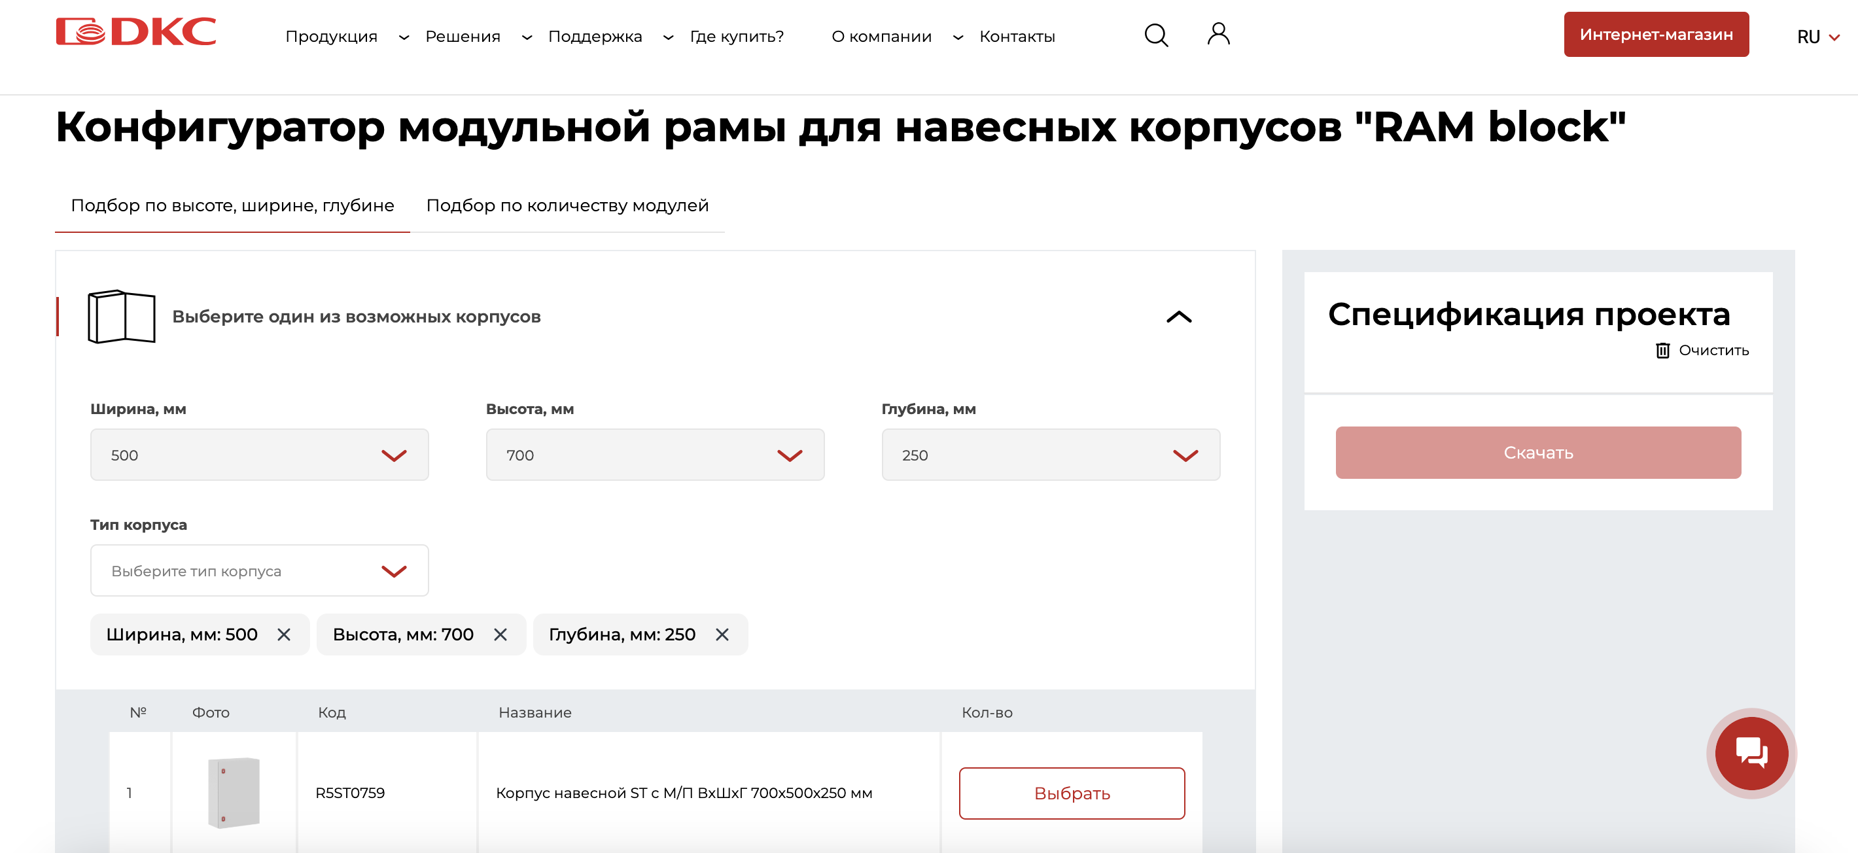The width and height of the screenshot is (1858, 853).
Task: Click the trash icon next to Очистить
Action: 1662,351
